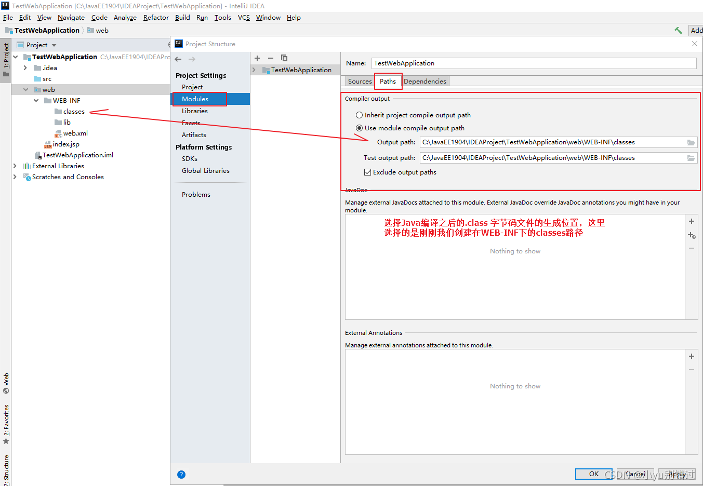
Task: Remove selected module with minus icon
Action: (x=271, y=58)
